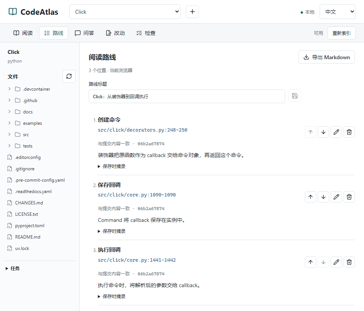Edit the 保存回调 step

click(x=336, y=197)
